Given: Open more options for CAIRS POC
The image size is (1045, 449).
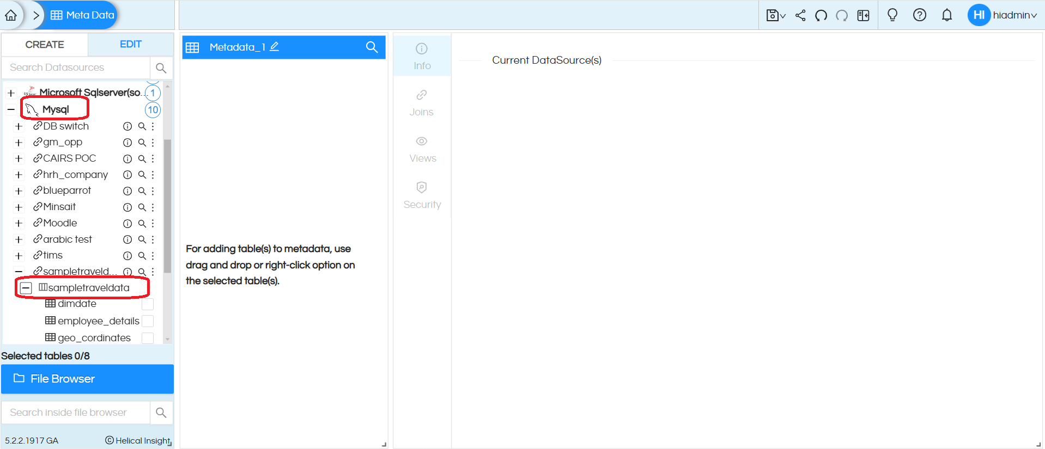Looking at the screenshot, I should pyautogui.click(x=153, y=158).
